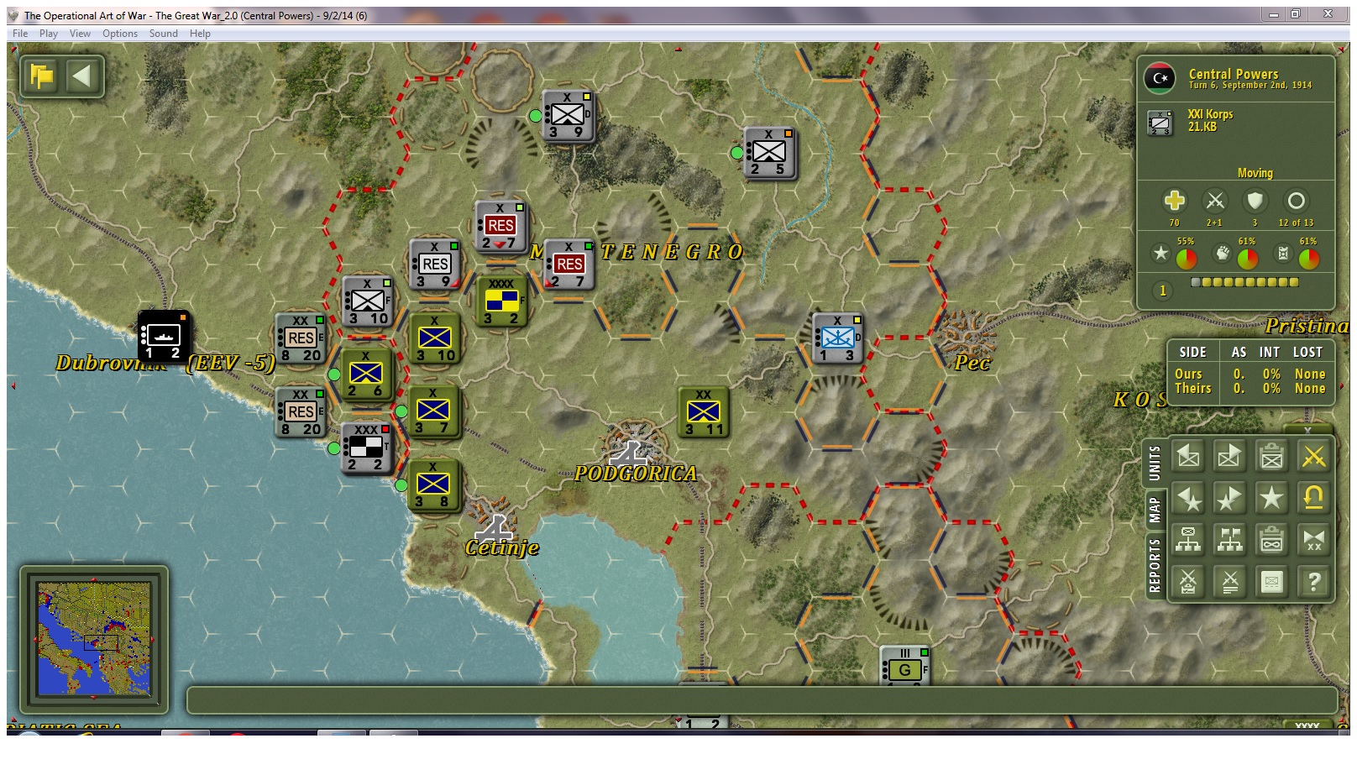Click the plain star formation icon
Viewport: 1357px width, 775px height.
click(1271, 498)
